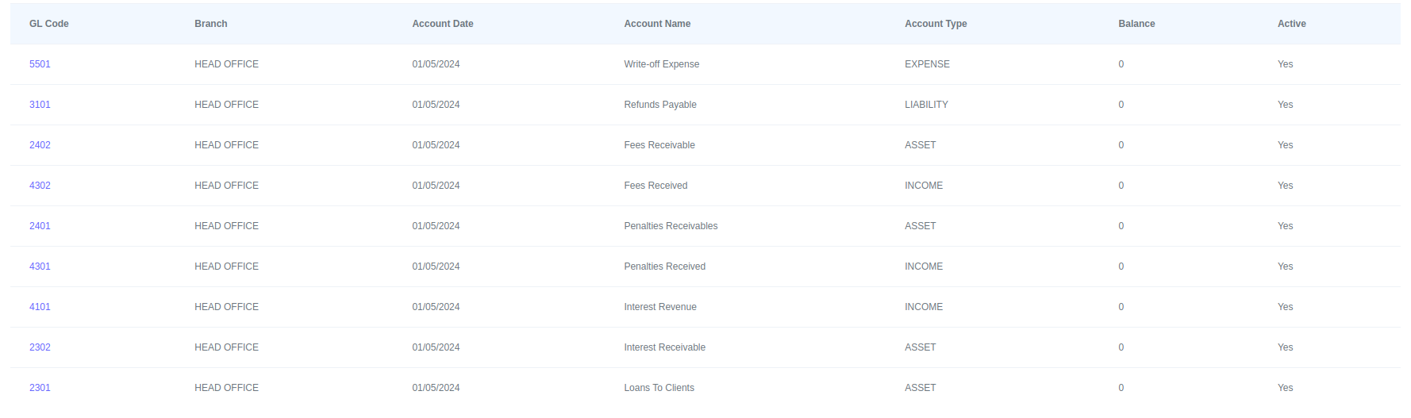Click the Balance column header

pyautogui.click(x=1136, y=24)
